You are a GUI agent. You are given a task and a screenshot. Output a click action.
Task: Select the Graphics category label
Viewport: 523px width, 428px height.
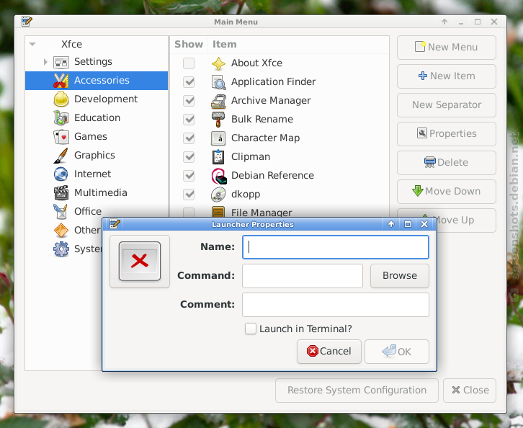94,156
